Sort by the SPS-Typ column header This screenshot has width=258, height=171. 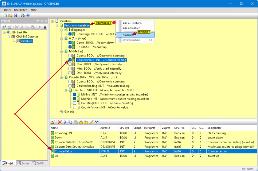coord(126,128)
